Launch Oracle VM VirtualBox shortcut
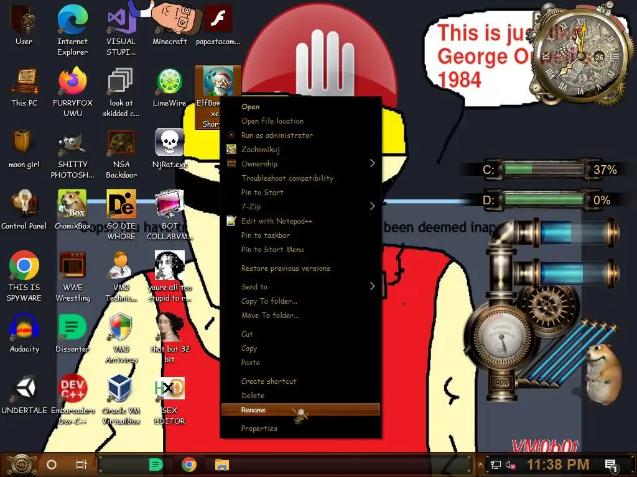 pyautogui.click(x=121, y=400)
